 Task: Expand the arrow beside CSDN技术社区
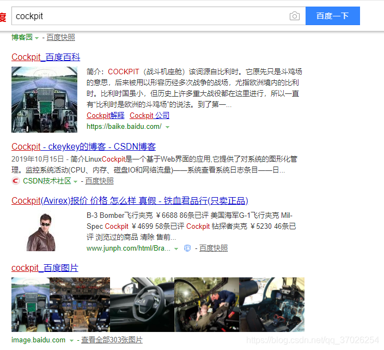pyautogui.click(x=75, y=182)
